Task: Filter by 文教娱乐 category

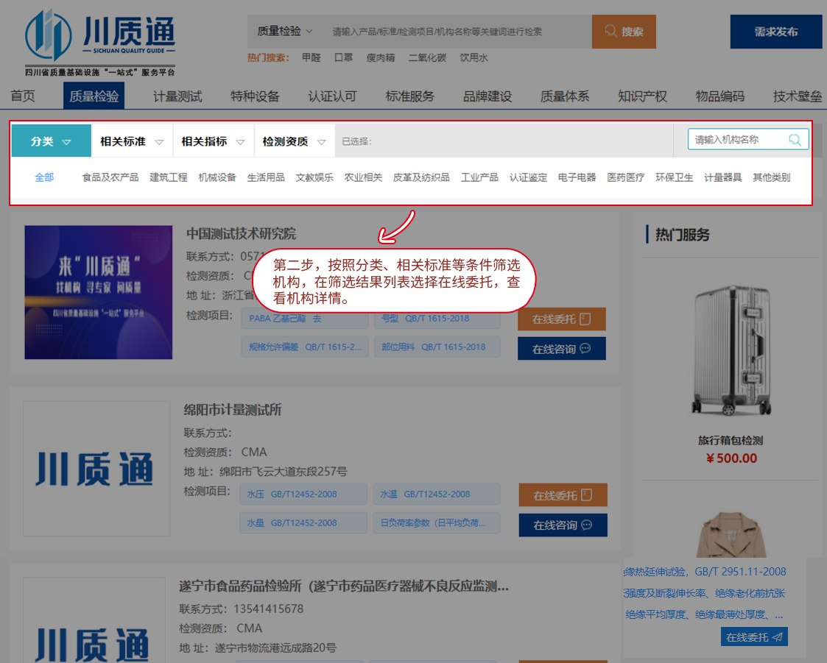Action: [314, 177]
